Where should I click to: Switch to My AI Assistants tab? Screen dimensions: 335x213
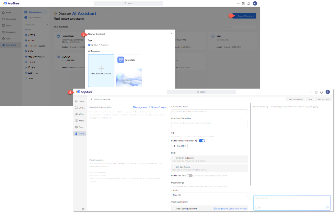coord(34,17)
